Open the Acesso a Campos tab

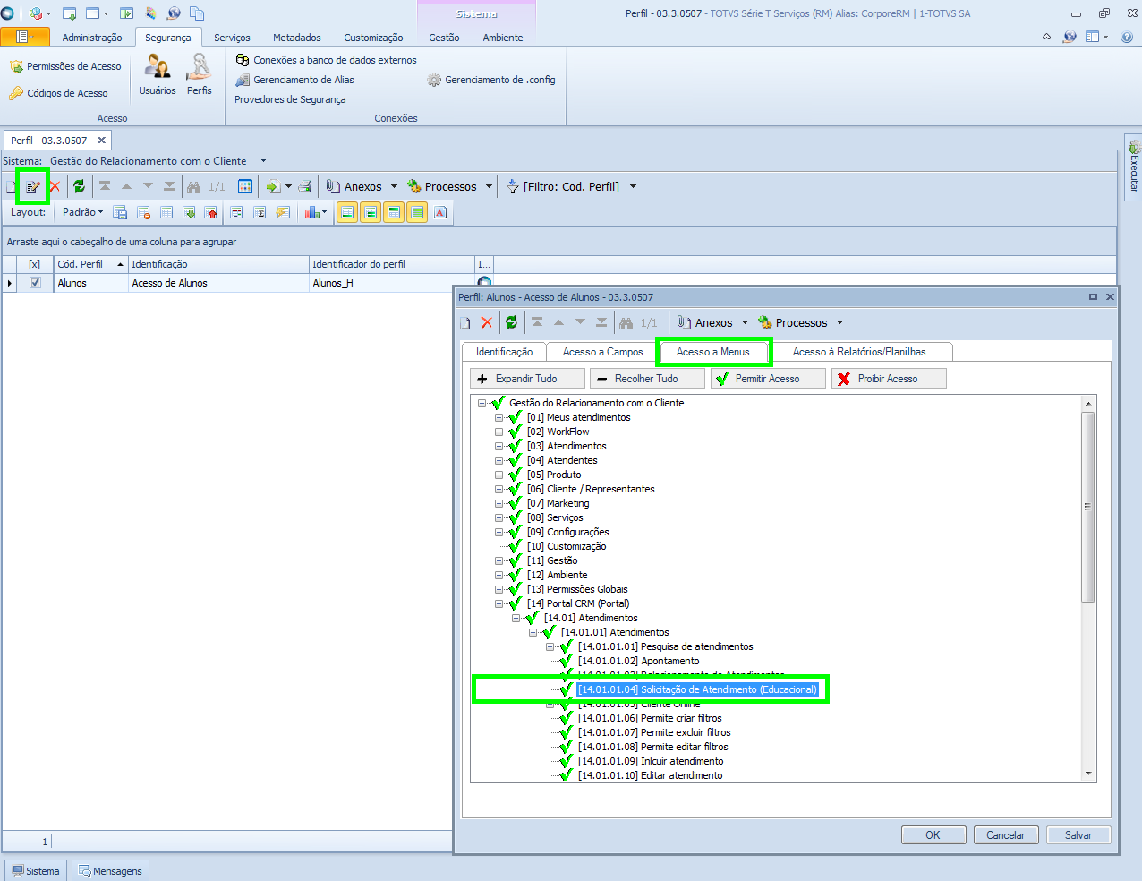pyautogui.click(x=602, y=352)
